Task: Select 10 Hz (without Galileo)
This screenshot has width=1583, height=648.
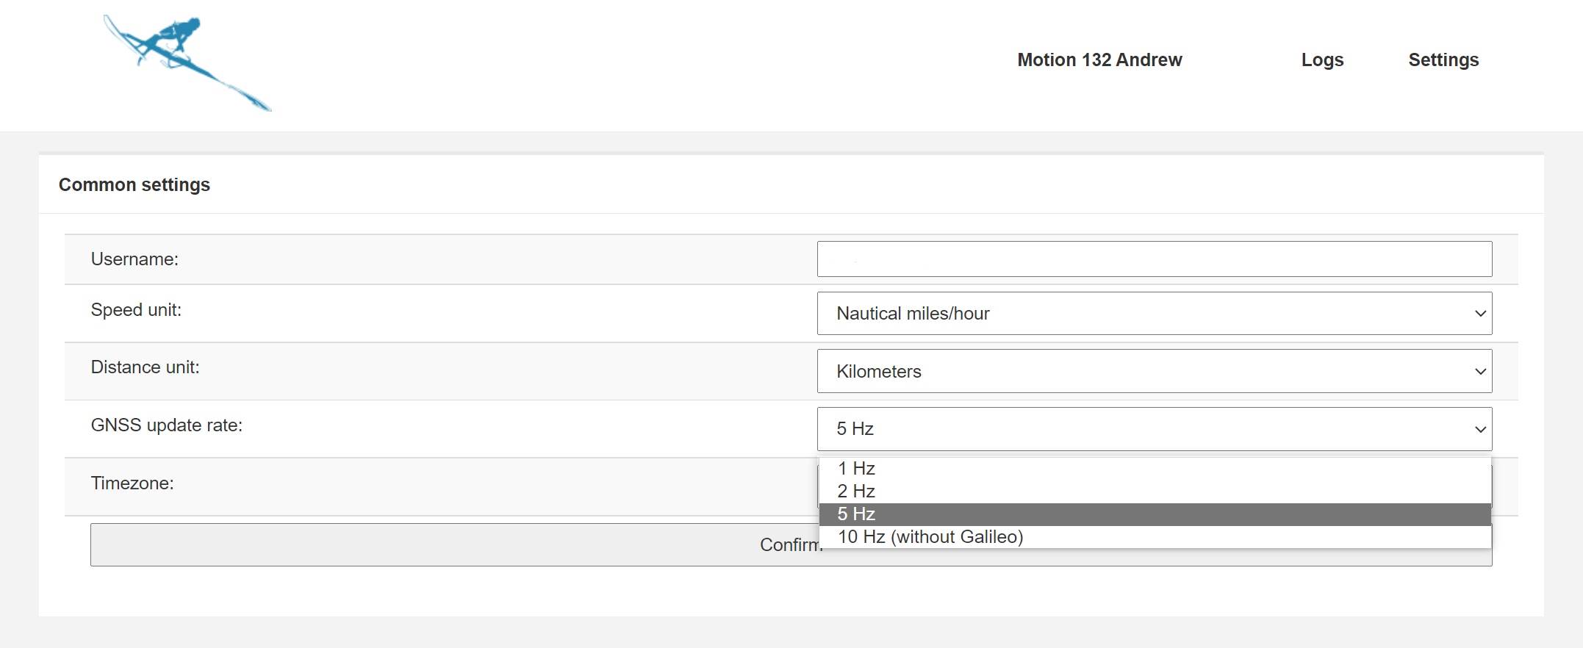Action: [930, 537]
